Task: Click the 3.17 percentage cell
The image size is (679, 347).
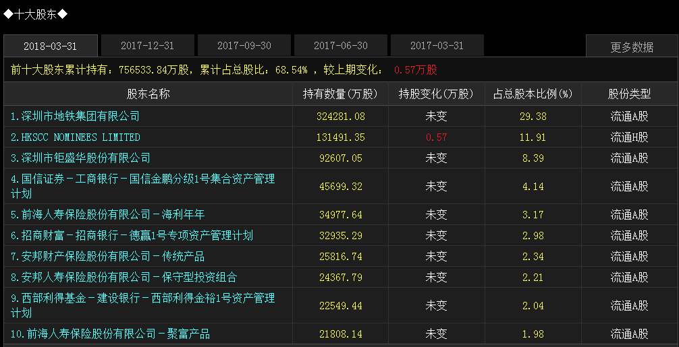Action: (x=533, y=214)
